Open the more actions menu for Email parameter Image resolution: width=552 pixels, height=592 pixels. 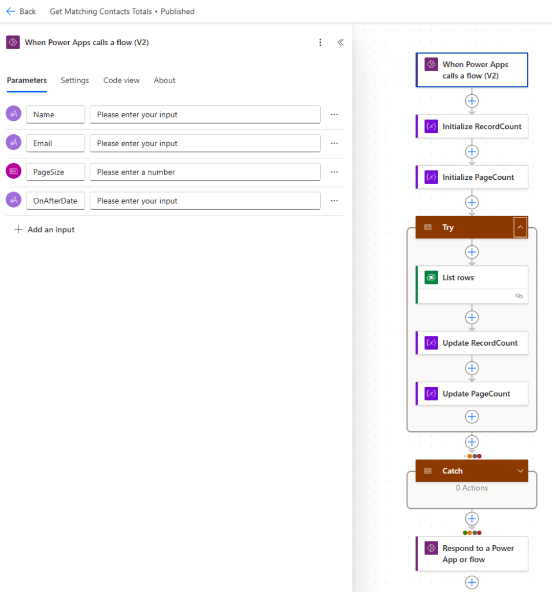(x=334, y=143)
